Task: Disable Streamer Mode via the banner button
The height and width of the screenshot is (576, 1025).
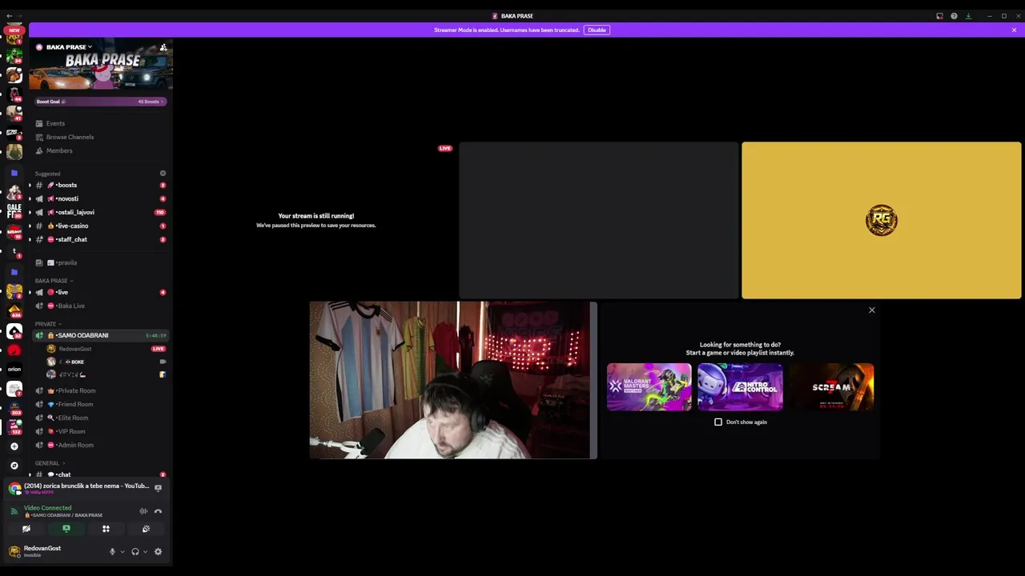Action: (x=597, y=30)
